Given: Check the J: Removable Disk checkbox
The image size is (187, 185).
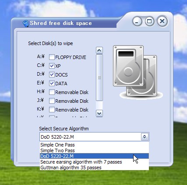Looking at the screenshot, I should click(52, 101).
